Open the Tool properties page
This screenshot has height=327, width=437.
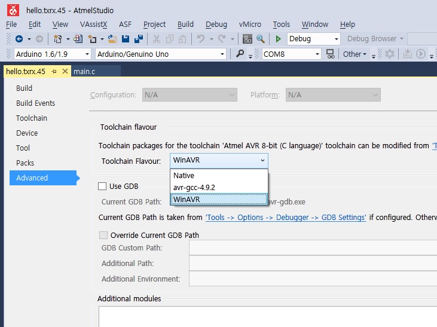(23, 148)
